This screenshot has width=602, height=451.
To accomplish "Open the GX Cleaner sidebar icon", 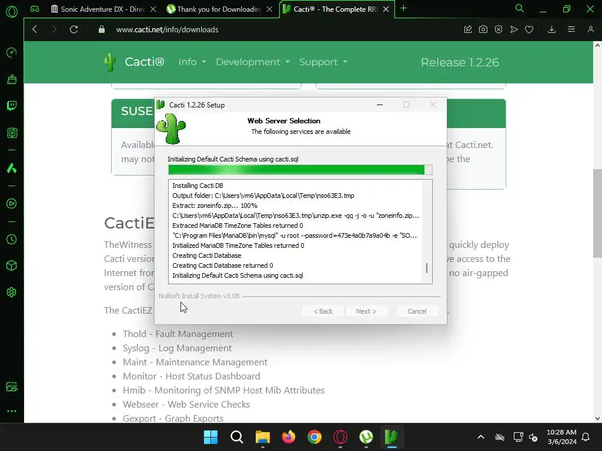I will (x=12, y=79).
